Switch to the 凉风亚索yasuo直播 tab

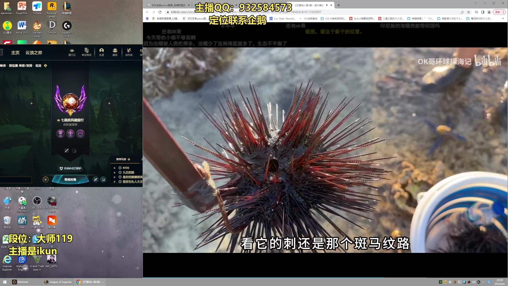point(168,5)
